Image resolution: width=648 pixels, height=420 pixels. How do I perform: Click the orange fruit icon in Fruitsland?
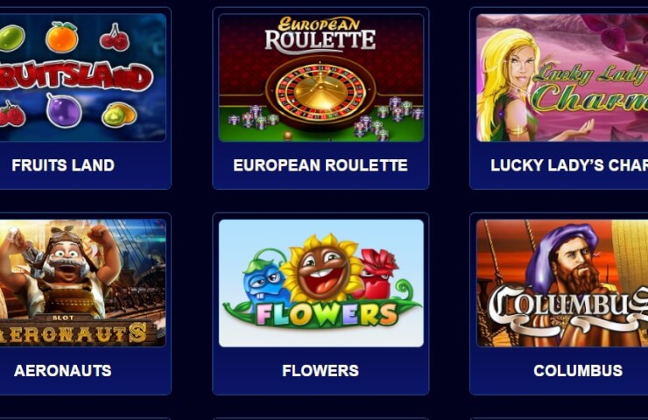(62, 37)
